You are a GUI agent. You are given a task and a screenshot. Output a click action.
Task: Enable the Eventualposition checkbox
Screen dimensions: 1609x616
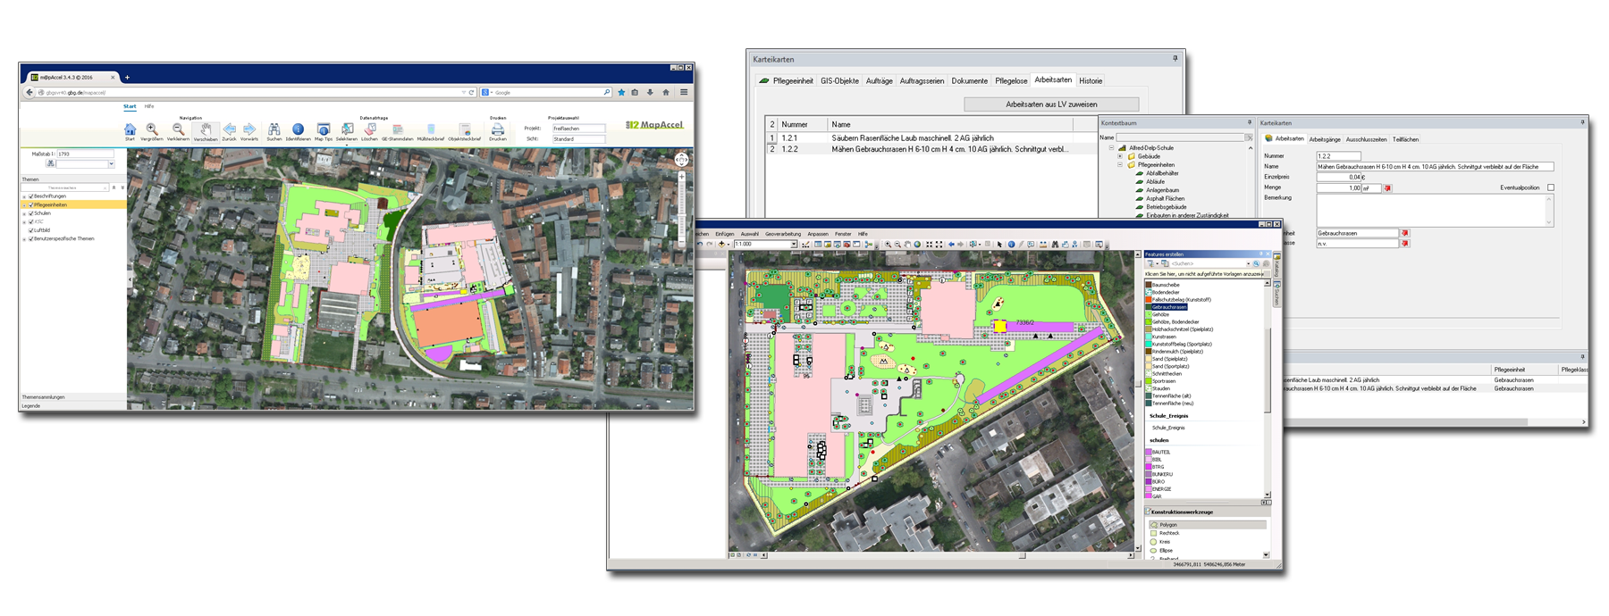(1550, 187)
